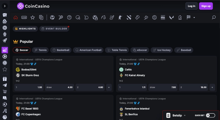
Task: Select the Baseball popular filter chip
Action: pos(184,50)
